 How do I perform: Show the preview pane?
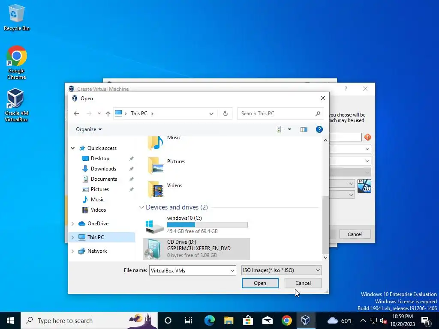(x=304, y=129)
